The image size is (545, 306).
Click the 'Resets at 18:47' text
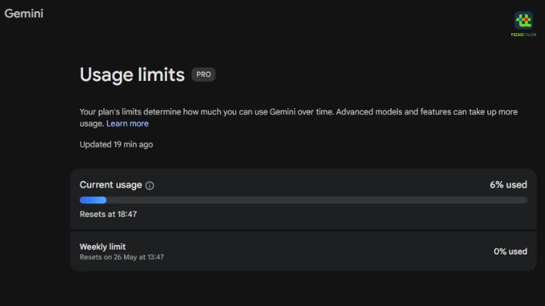click(x=108, y=214)
